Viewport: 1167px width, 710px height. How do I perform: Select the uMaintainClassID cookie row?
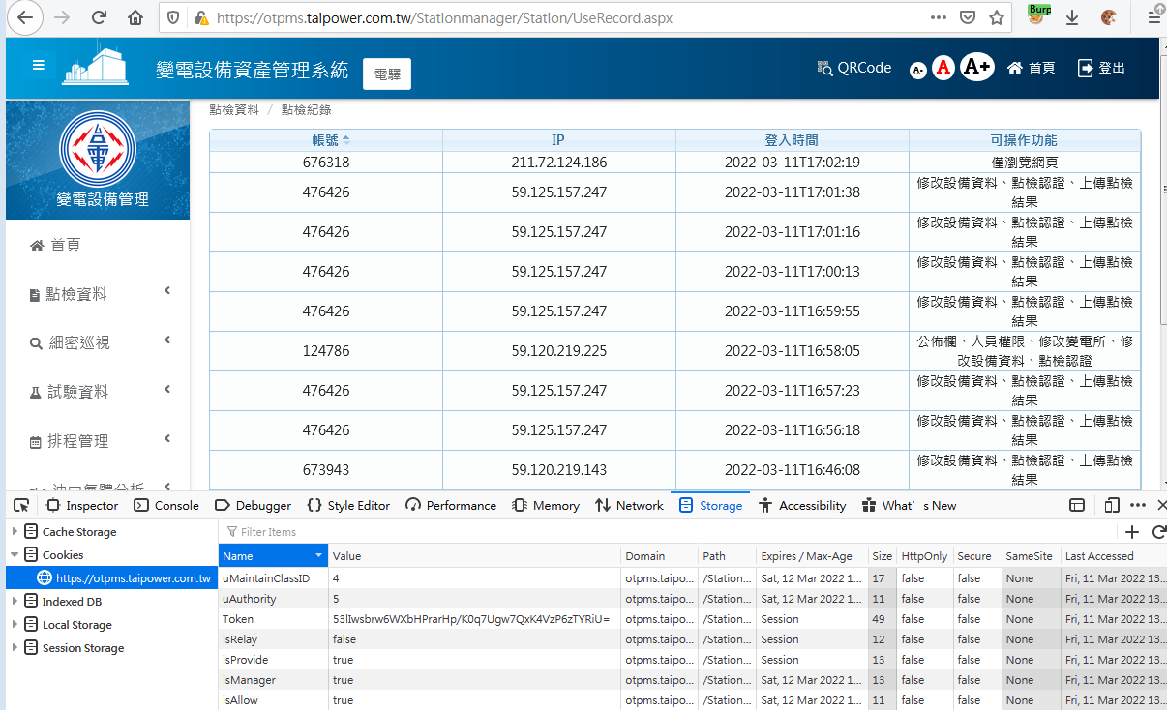click(x=693, y=578)
